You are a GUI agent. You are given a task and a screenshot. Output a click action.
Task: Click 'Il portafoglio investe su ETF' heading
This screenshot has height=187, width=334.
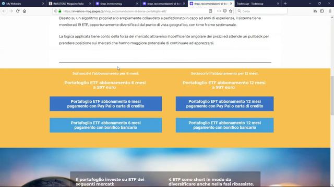coord(110,182)
